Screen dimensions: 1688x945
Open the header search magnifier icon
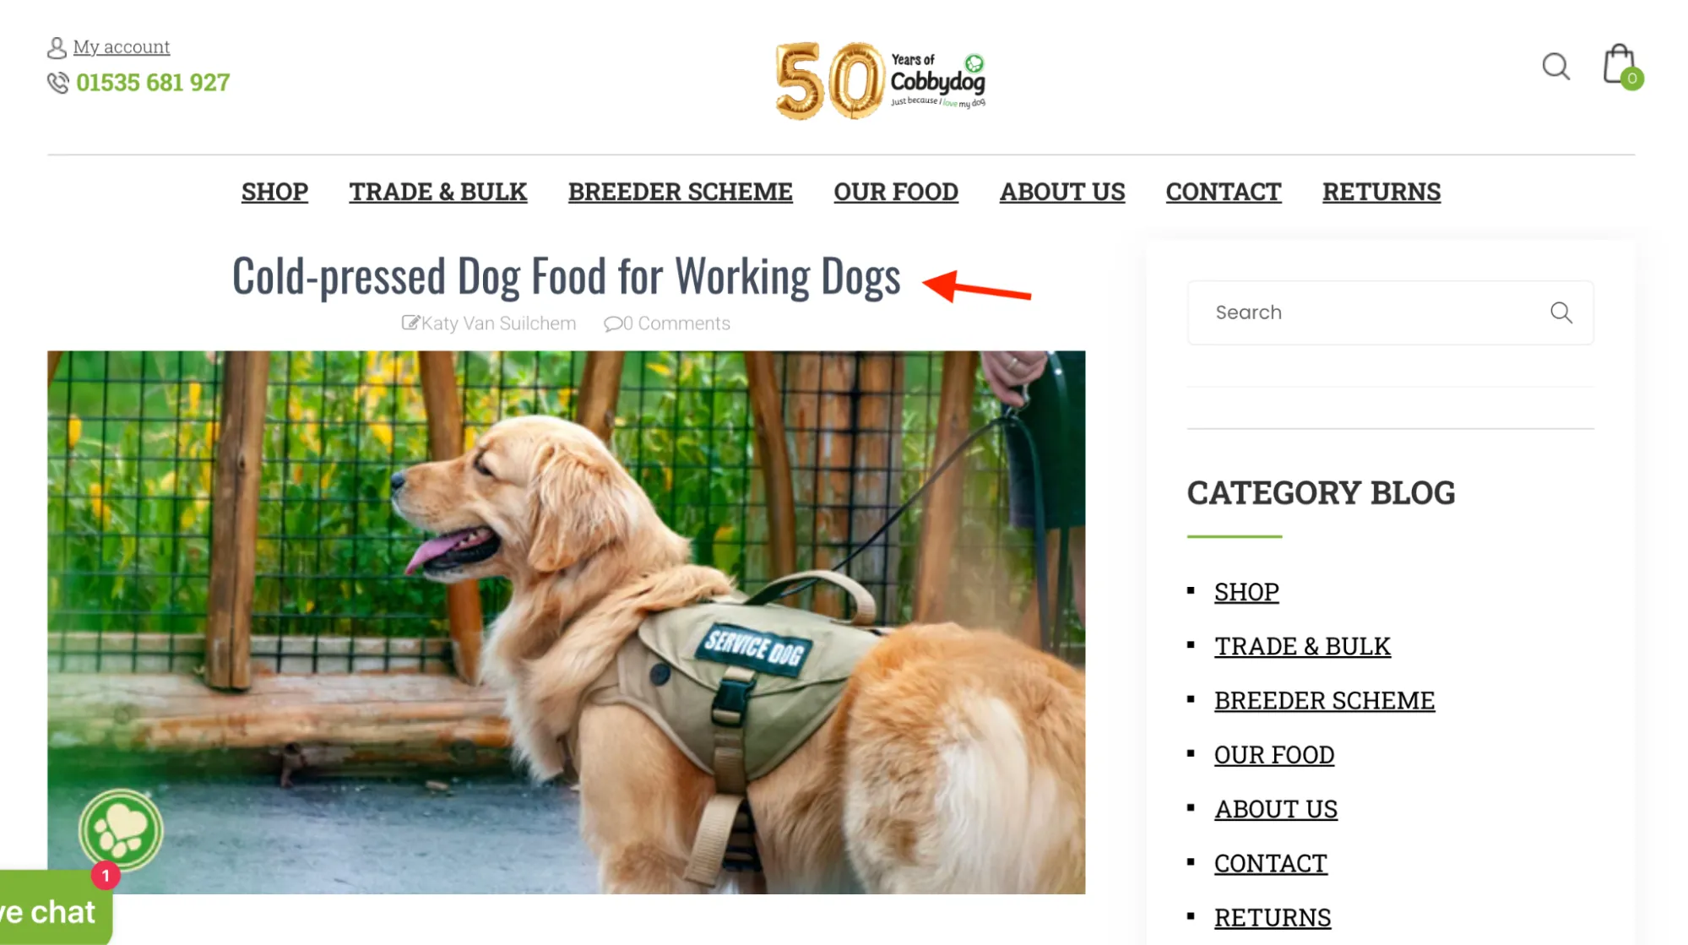pyautogui.click(x=1555, y=66)
